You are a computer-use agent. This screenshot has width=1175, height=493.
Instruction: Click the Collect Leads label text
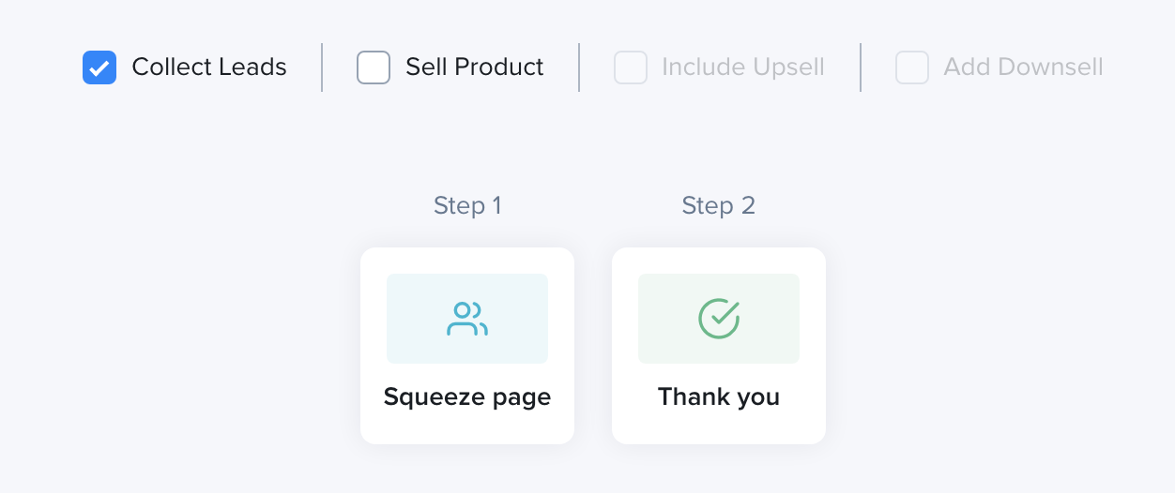(209, 67)
